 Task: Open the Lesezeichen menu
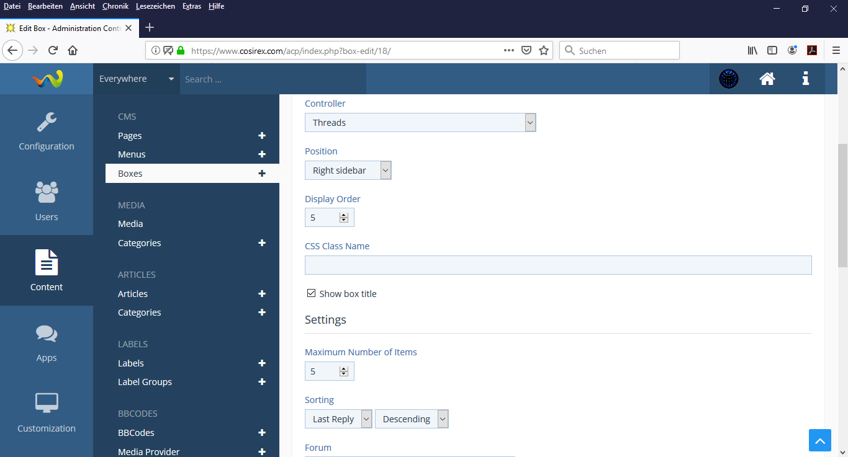155,6
